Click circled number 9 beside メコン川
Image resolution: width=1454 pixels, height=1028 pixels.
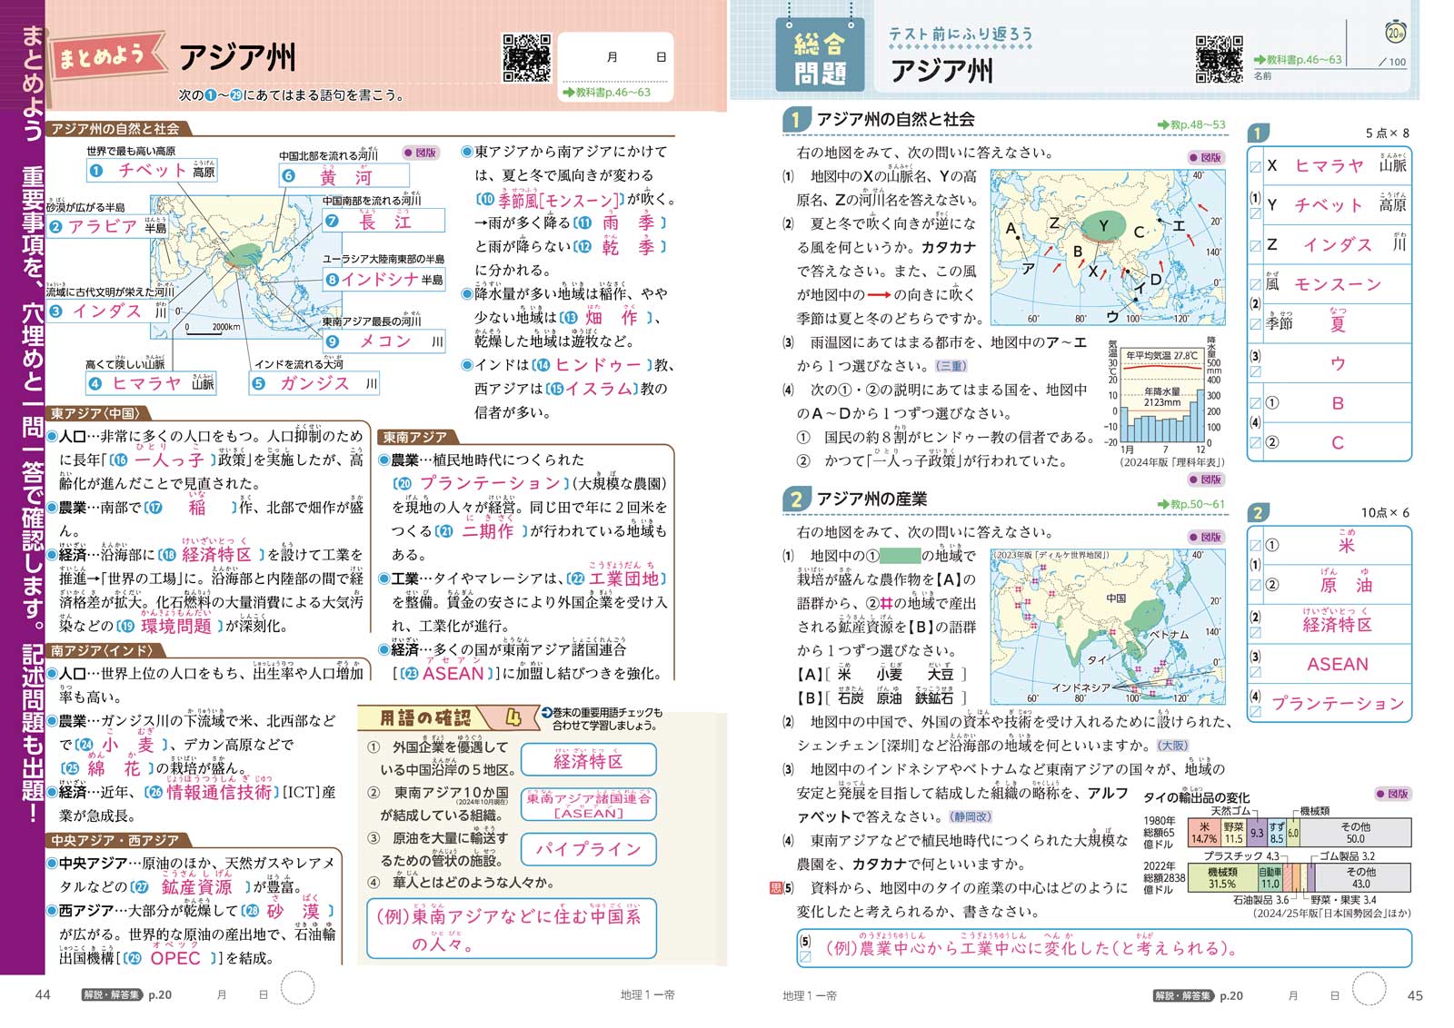tap(333, 341)
